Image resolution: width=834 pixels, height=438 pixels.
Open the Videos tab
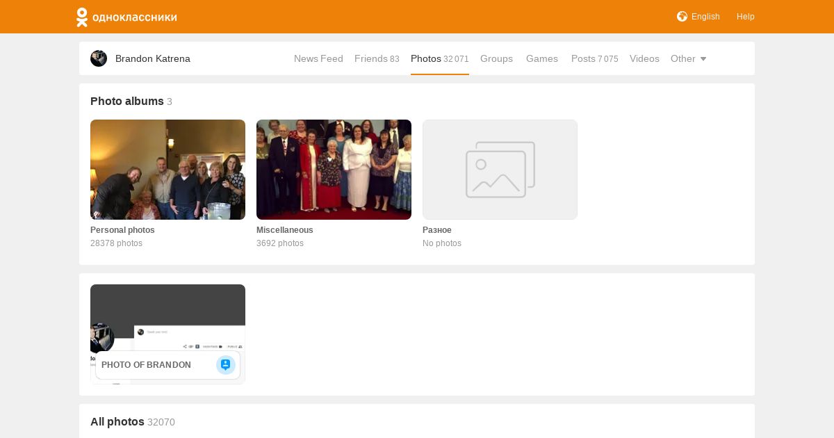(x=644, y=58)
